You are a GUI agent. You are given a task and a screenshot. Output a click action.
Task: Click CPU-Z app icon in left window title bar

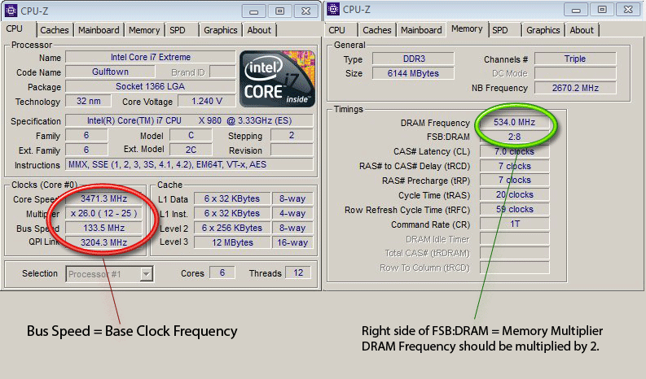pyautogui.click(x=11, y=11)
